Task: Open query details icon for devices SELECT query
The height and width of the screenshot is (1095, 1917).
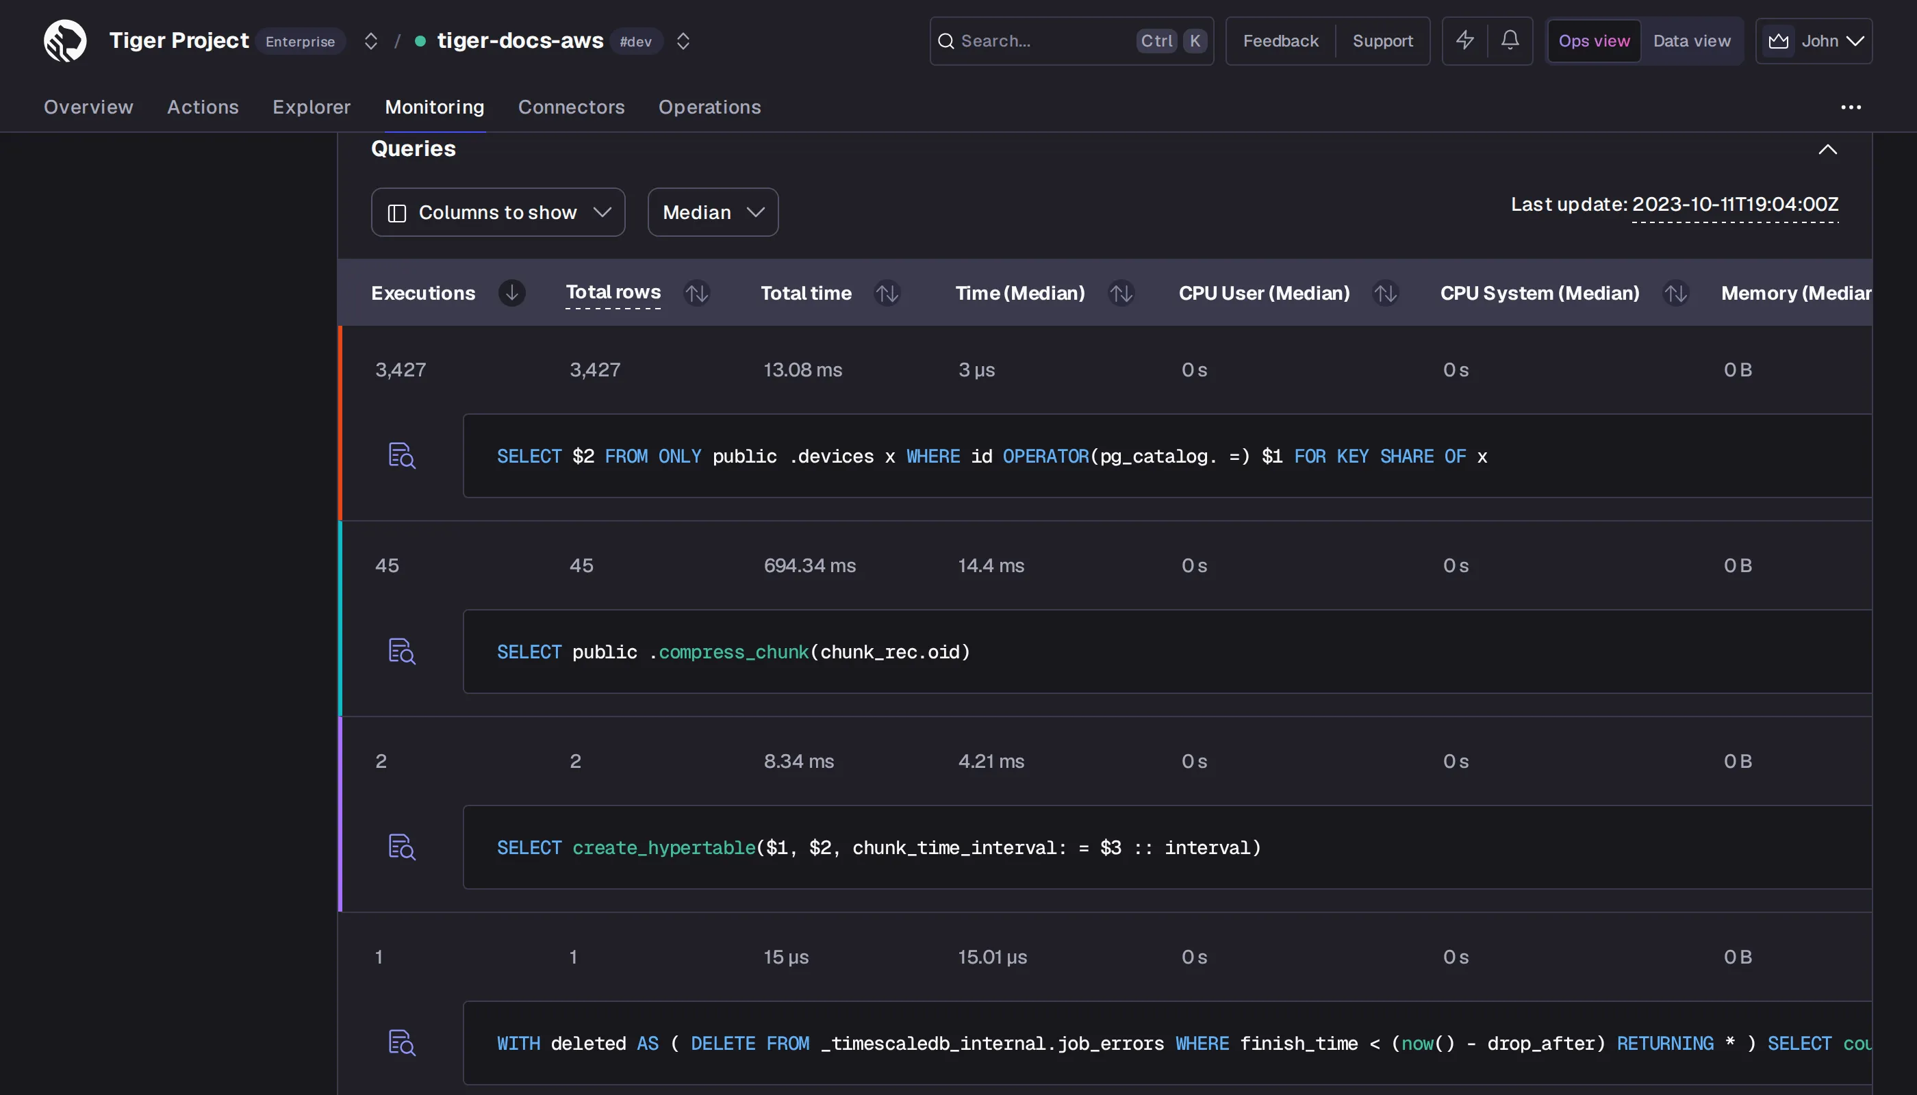Action: click(401, 455)
